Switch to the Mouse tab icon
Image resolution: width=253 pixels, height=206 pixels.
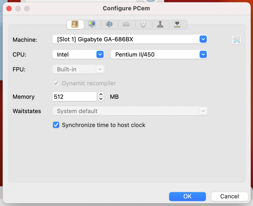coord(143,24)
